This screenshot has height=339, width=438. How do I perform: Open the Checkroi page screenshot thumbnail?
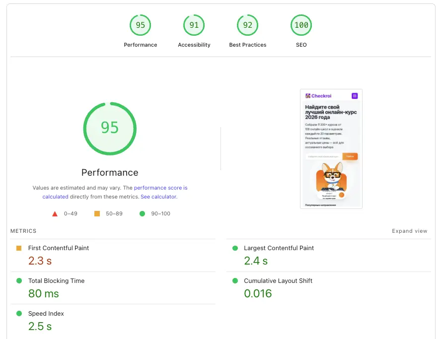pyautogui.click(x=331, y=149)
